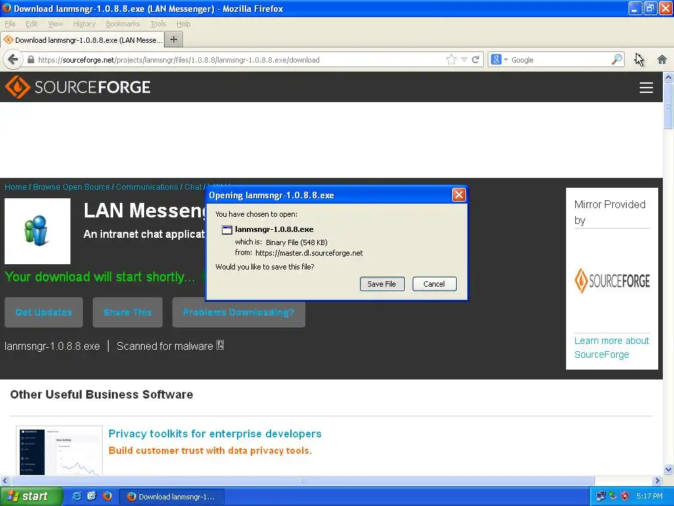
Task: Click the dialog's exe file icon
Action: pyautogui.click(x=226, y=230)
